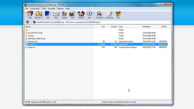Sort by the CRC32 column header

[162, 27]
